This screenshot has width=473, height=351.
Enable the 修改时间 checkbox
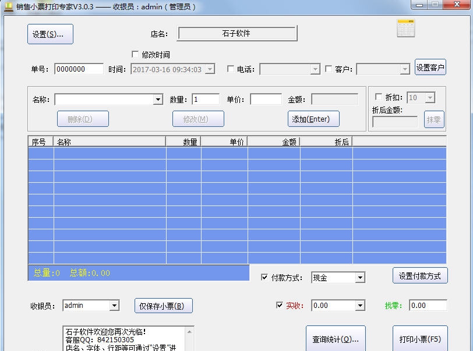click(x=135, y=53)
